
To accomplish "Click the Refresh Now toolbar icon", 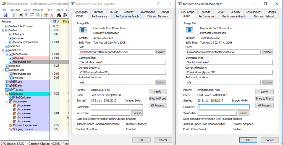I will point(14,15).
